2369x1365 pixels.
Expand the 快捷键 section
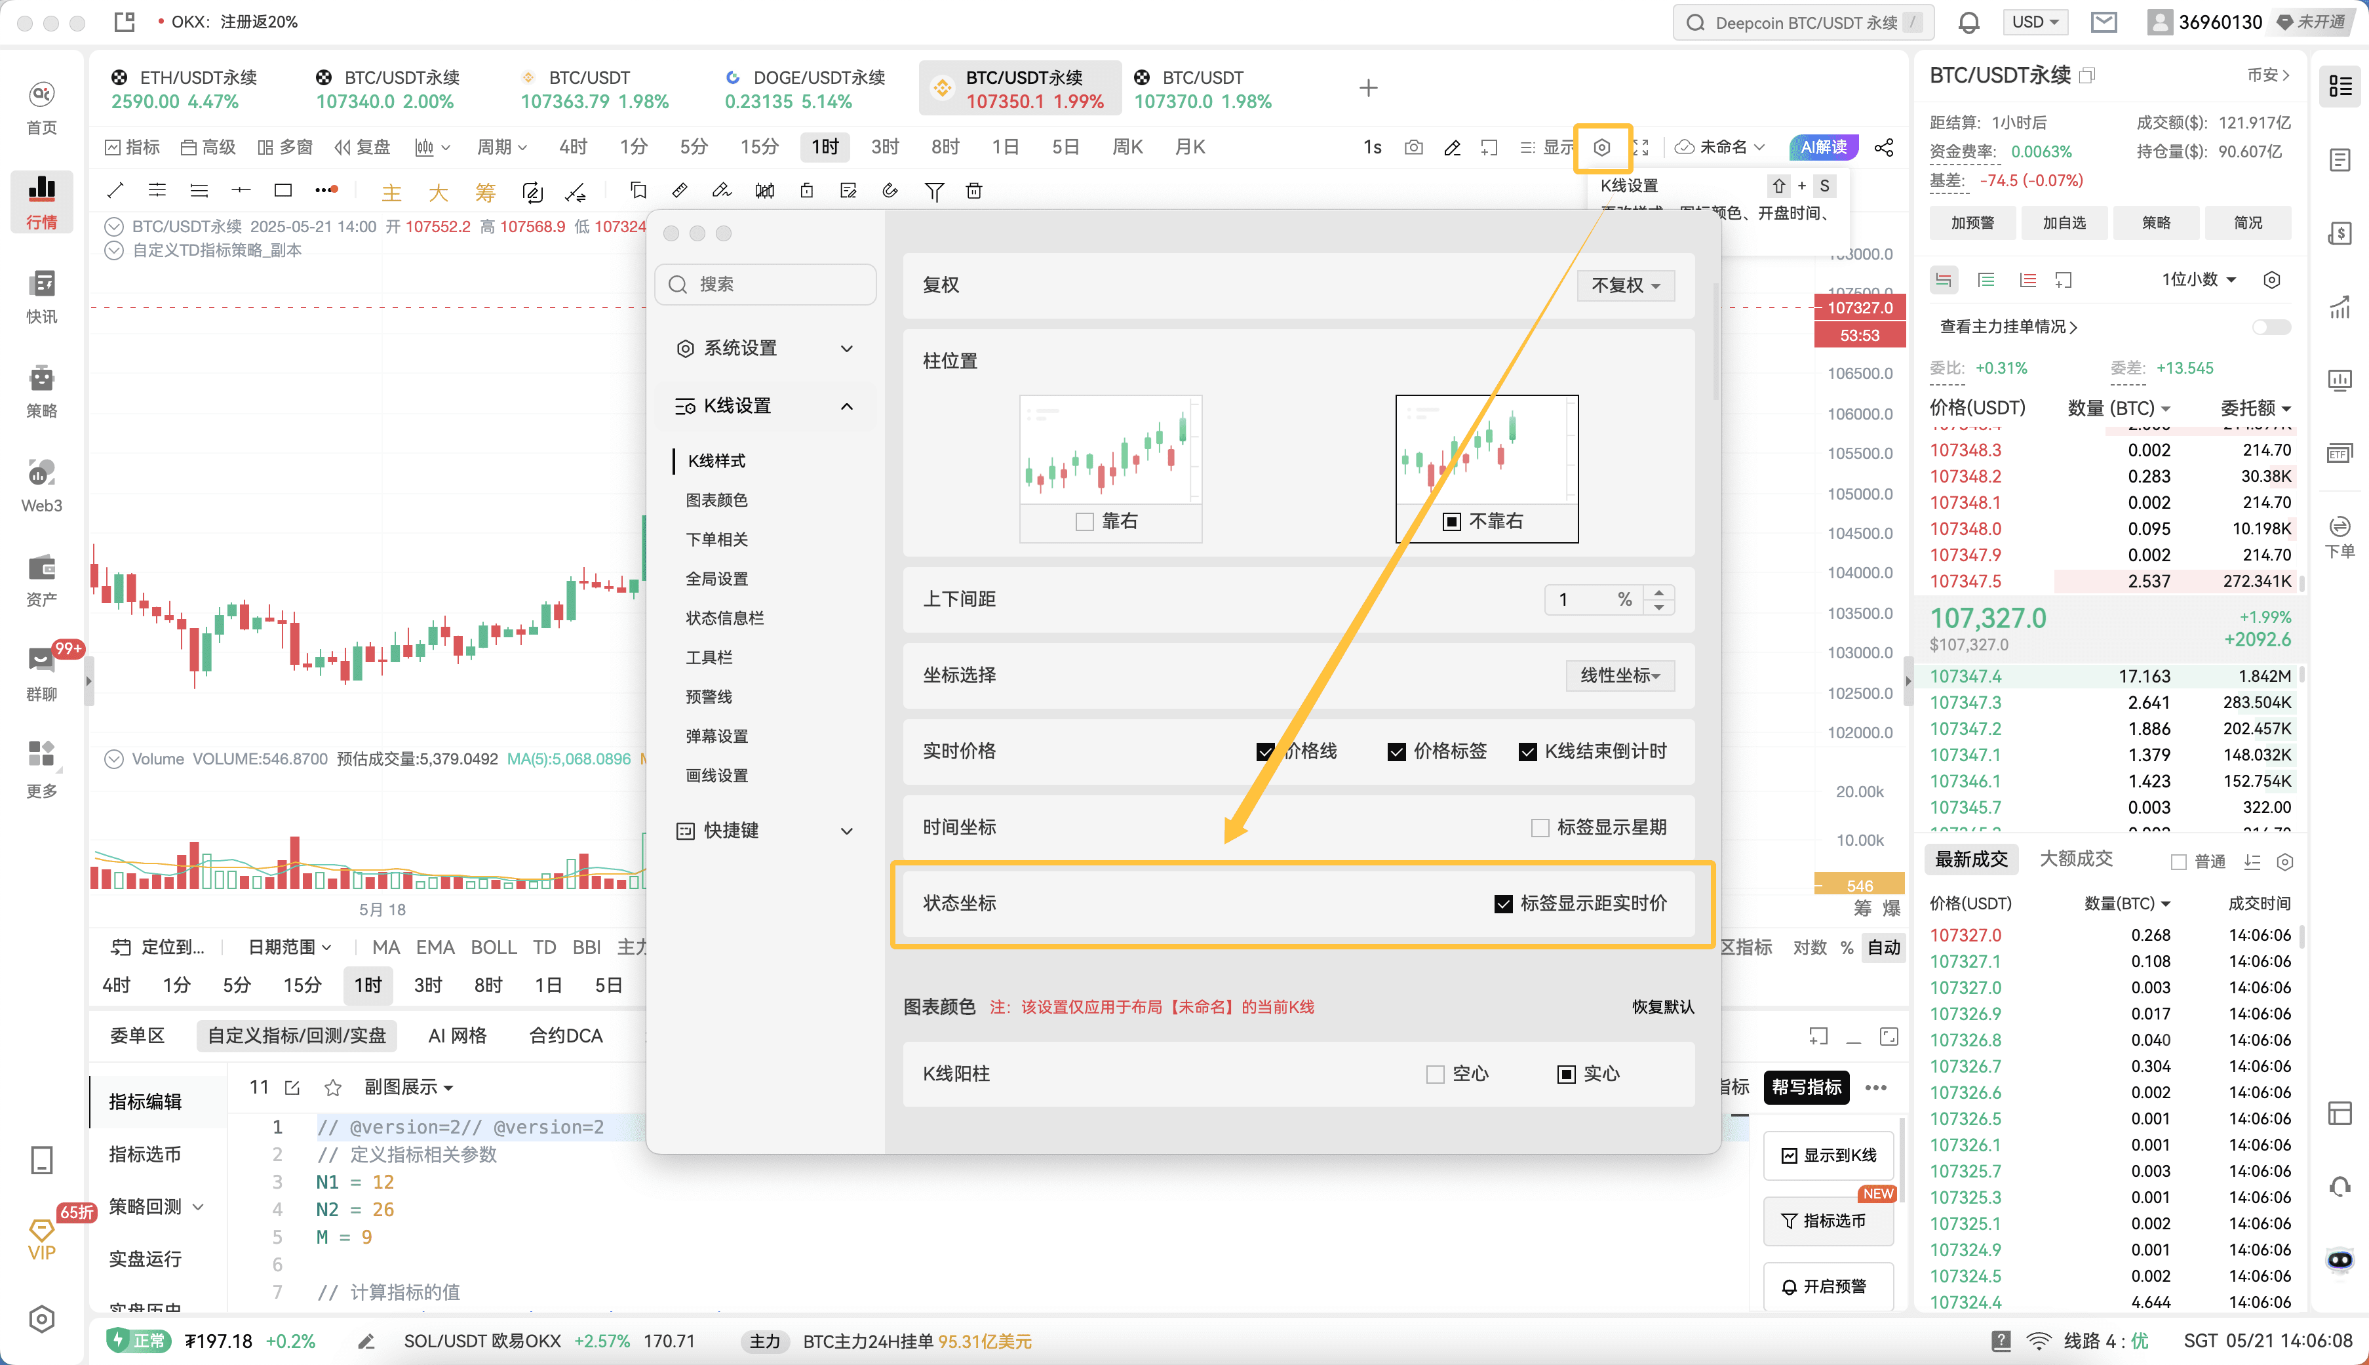tap(765, 831)
